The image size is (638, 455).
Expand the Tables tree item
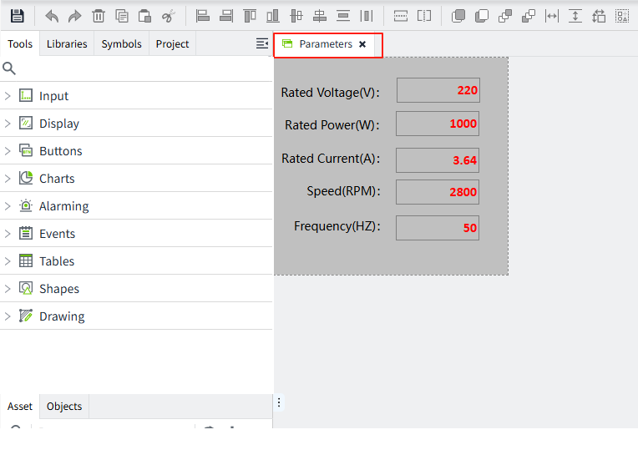click(8, 261)
